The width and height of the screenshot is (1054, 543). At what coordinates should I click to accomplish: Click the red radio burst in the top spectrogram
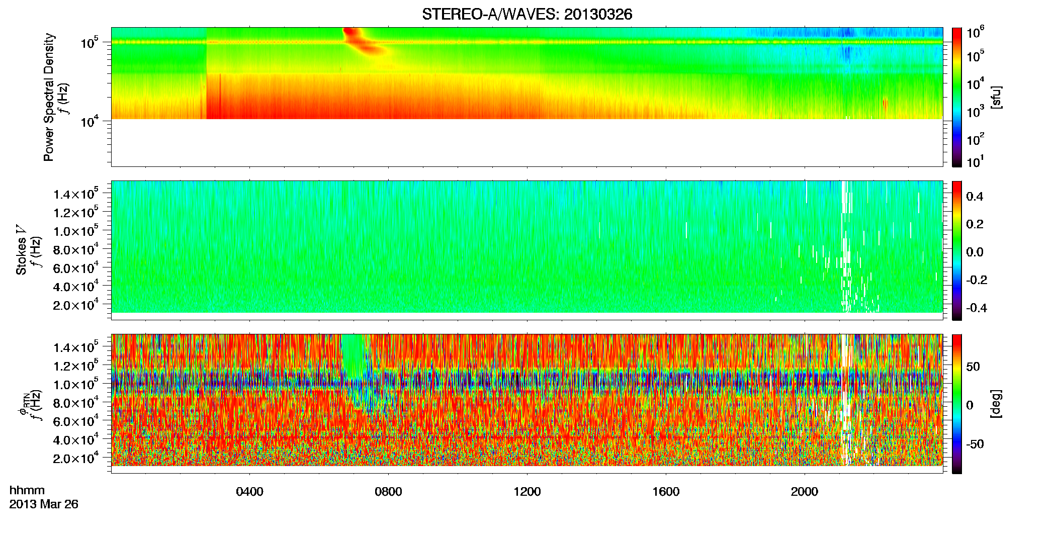coord(365,42)
